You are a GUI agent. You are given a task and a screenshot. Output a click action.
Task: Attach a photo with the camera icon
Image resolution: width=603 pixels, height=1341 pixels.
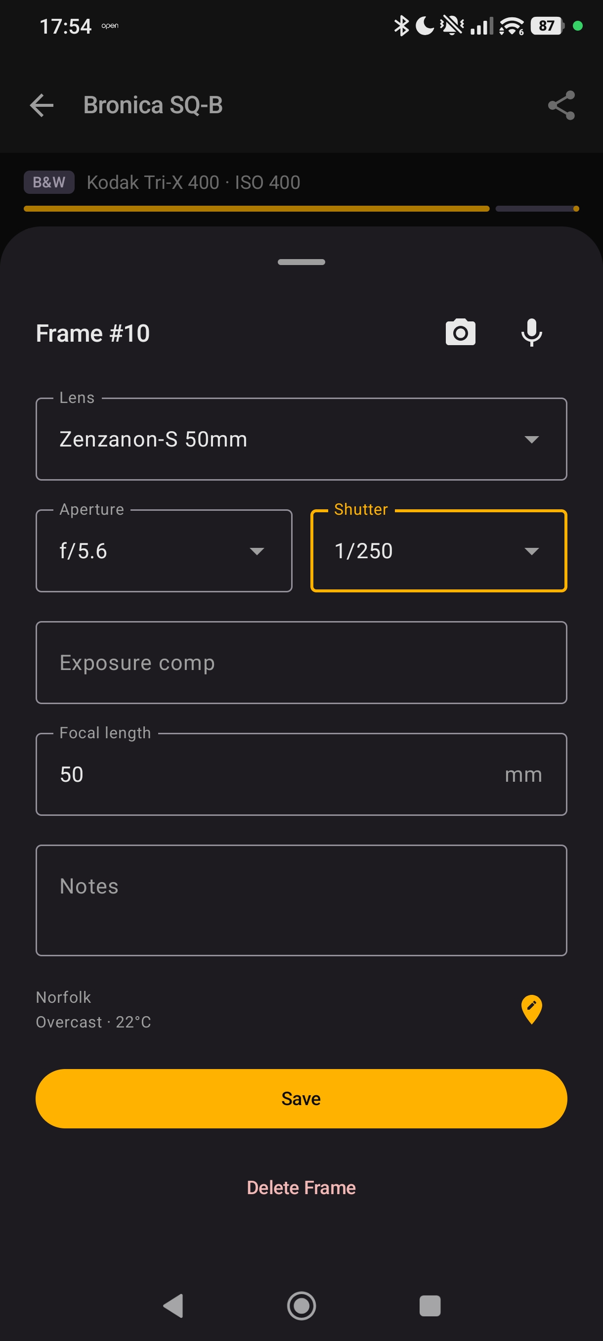(460, 332)
